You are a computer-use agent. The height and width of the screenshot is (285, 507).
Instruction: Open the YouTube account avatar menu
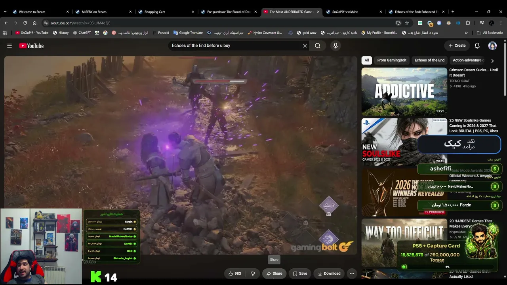[x=492, y=46]
